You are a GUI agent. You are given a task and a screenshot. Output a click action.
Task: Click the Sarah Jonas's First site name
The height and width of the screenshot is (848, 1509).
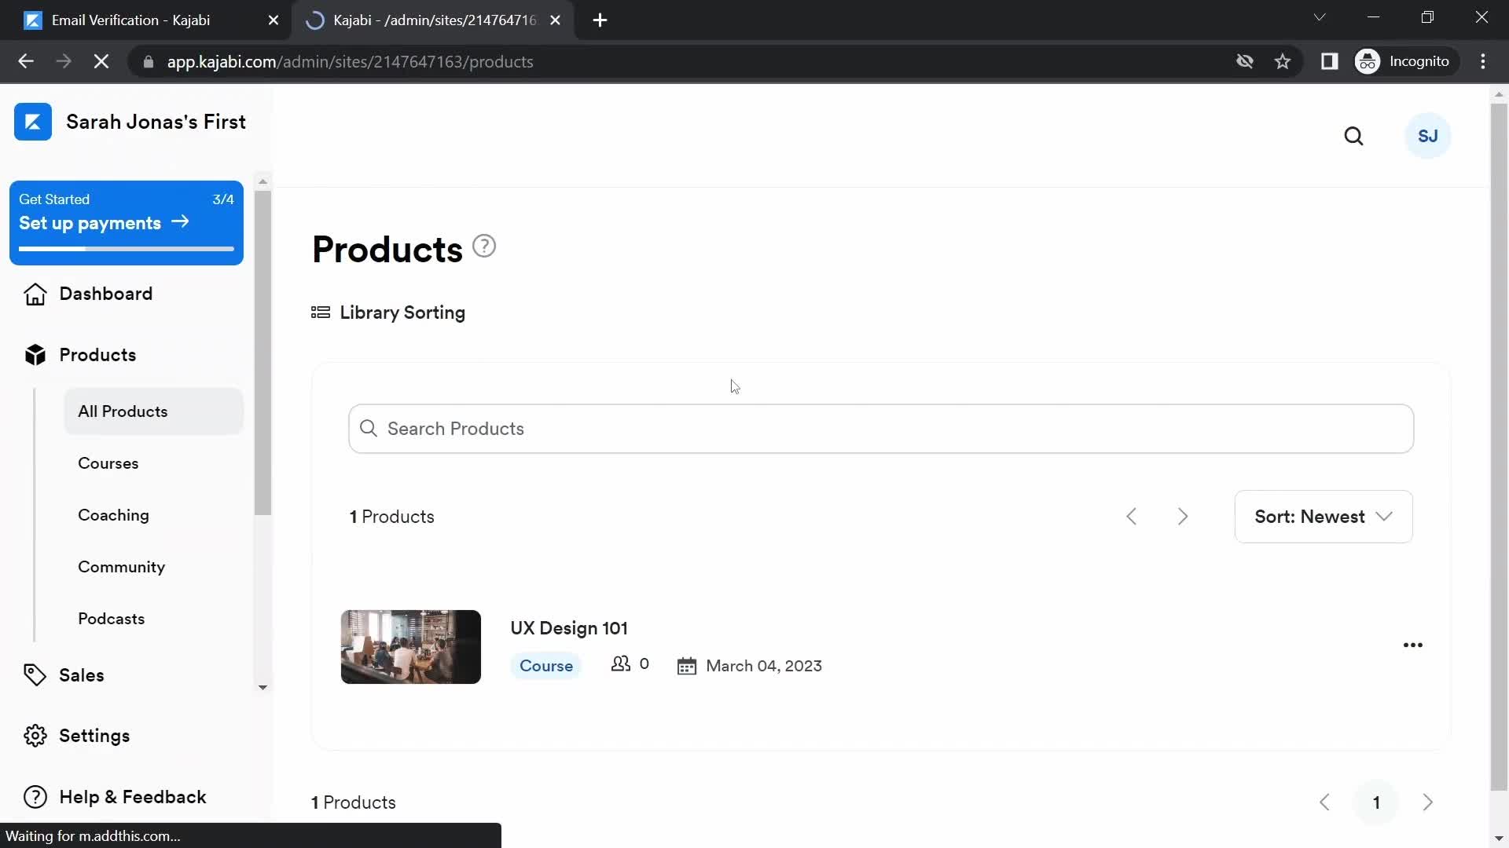point(156,122)
